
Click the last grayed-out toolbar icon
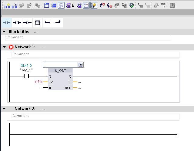tap(172, 5)
